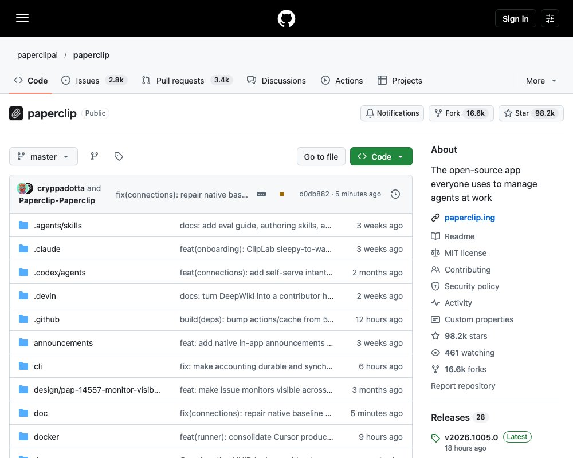
Task: Go to the Discussions tab
Action: [276, 81]
